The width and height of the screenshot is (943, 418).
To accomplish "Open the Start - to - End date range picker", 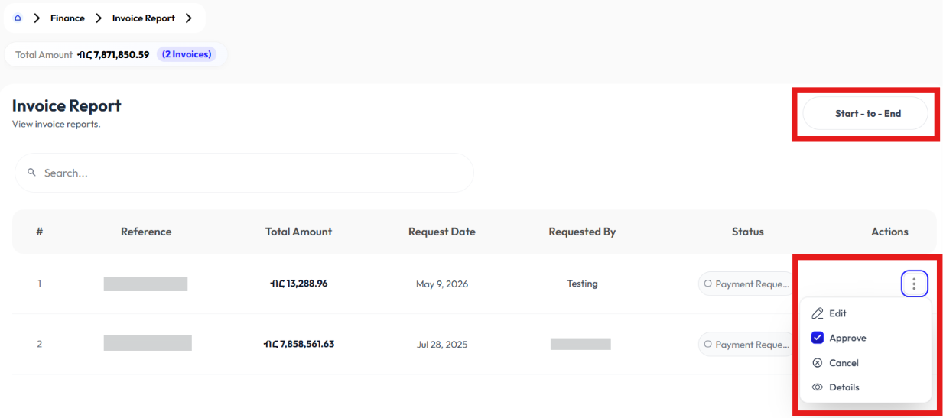I will pyautogui.click(x=865, y=114).
